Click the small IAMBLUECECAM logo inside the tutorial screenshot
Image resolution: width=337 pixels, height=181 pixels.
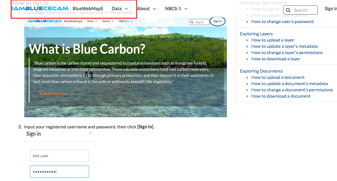click(45, 21)
